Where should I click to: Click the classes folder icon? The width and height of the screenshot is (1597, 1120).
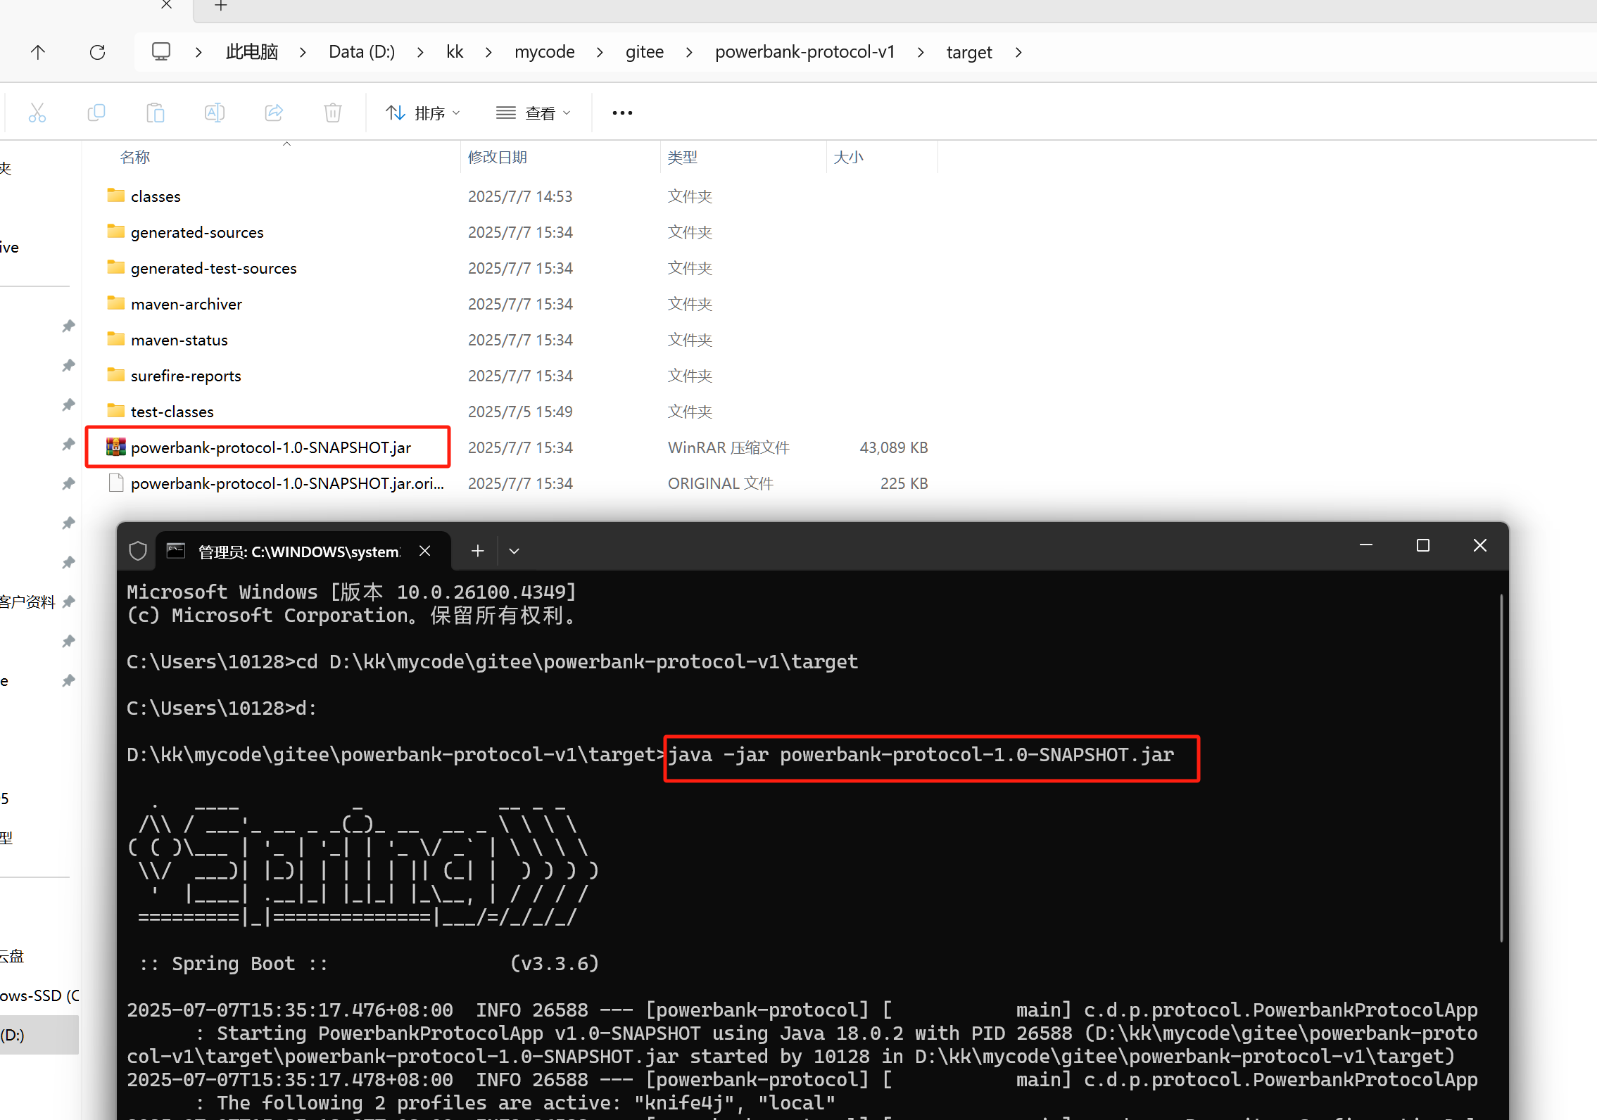[116, 195]
